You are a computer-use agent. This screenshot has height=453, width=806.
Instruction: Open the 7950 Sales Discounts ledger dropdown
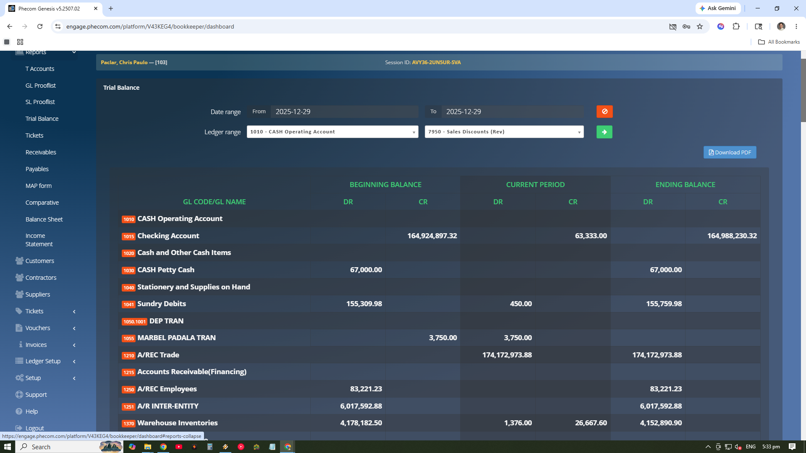(504, 132)
